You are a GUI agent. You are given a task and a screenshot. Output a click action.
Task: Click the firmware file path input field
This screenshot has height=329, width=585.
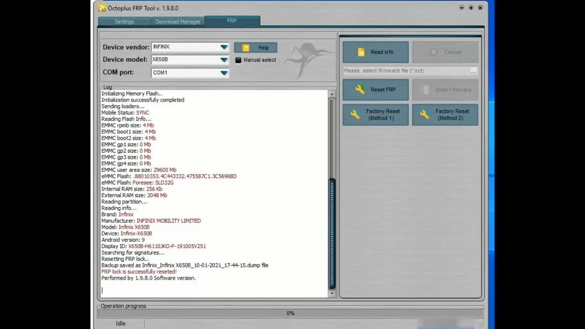click(406, 71)
